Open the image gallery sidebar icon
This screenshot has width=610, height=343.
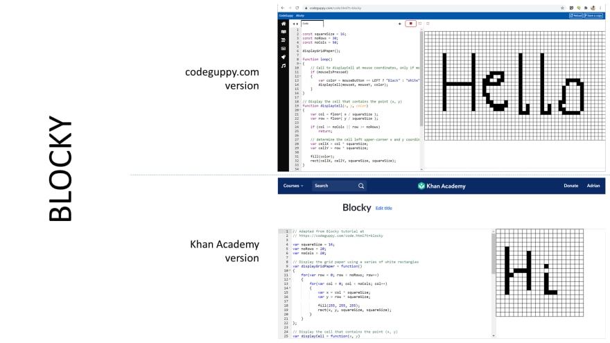point(284,49)
